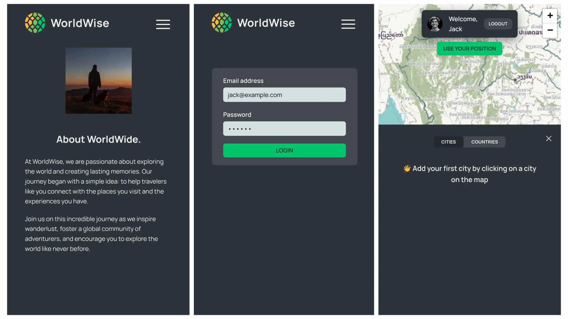Zoom out the map with minus button

pyautogui.click(x=550, y=30)
